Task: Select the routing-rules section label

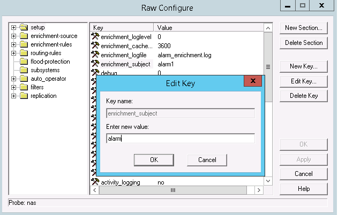Action: [x=46, y=53]
